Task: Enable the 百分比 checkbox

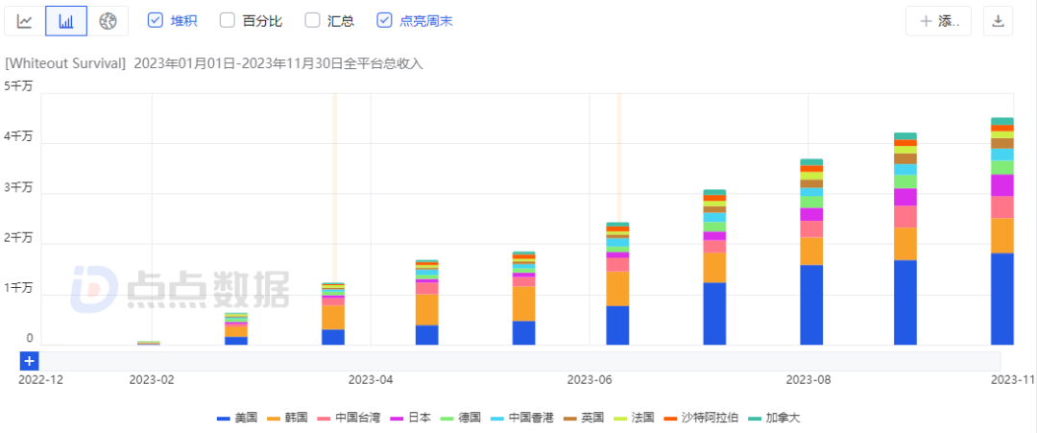Action: click(228, 20)
